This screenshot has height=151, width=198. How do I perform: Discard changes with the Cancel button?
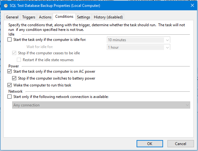click(x=181, y=144)
